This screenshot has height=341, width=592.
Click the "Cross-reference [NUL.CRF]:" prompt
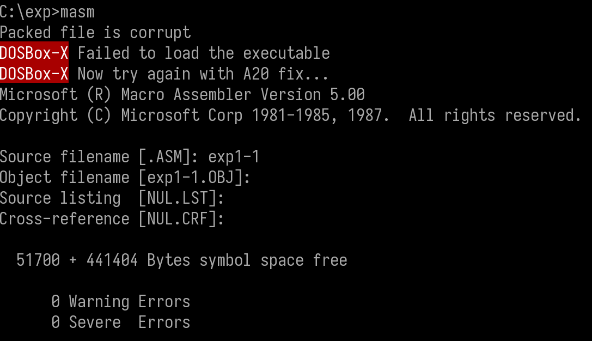112,219
